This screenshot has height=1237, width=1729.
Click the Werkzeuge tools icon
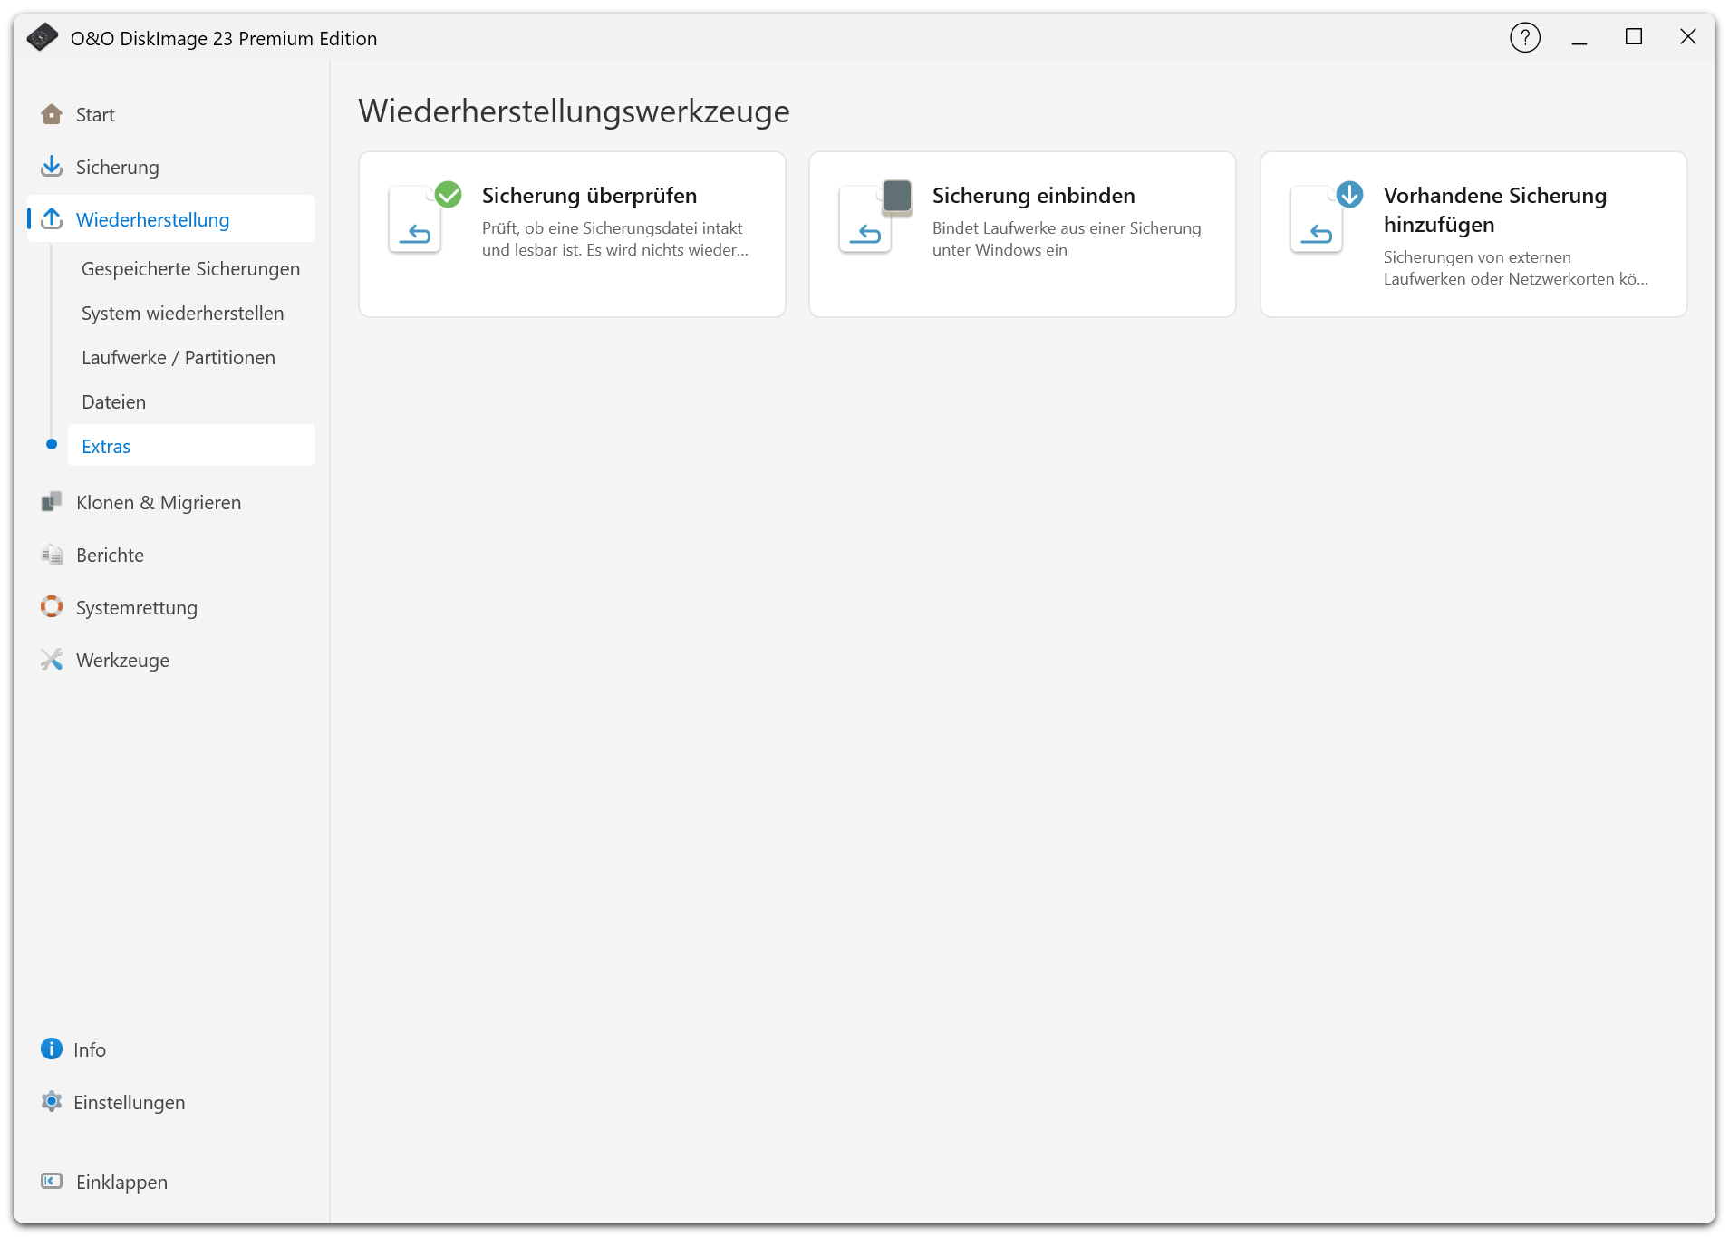pyautogui.click(x=52, y=660)
